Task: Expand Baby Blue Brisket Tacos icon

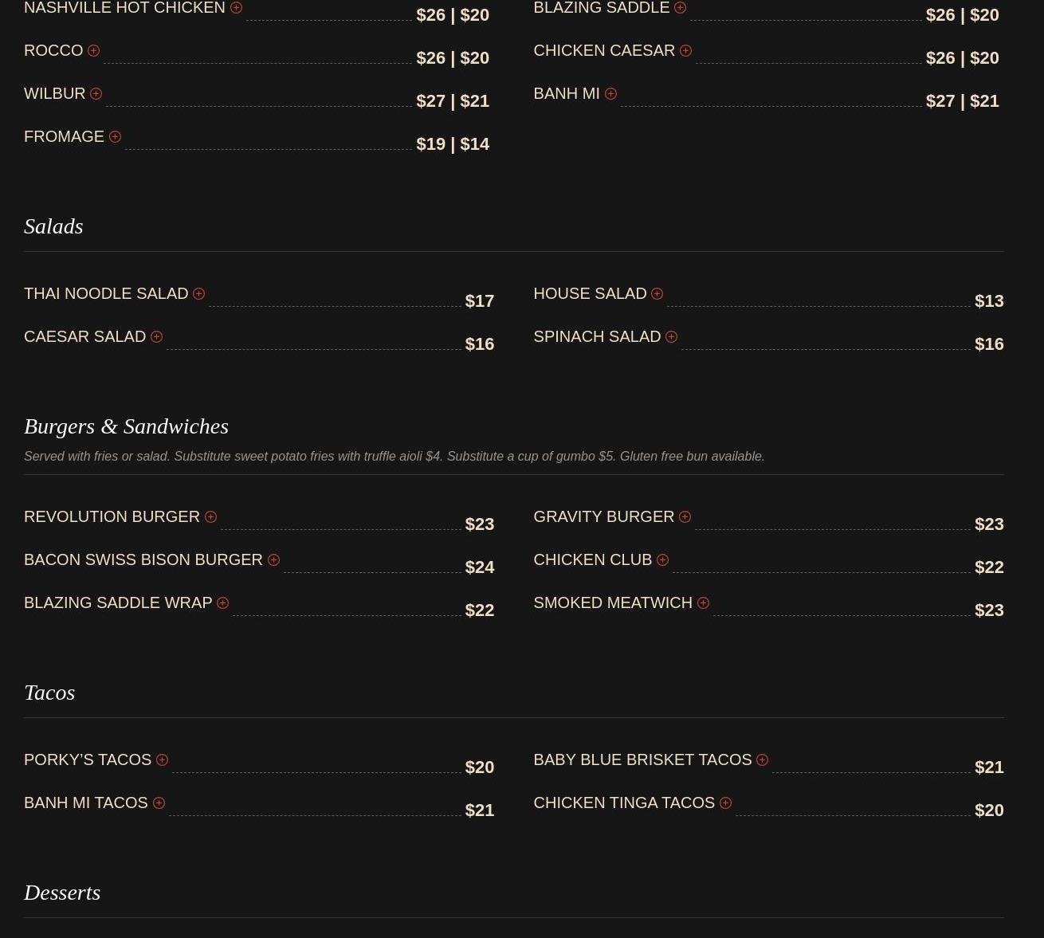Action: (x=762, y=760)
